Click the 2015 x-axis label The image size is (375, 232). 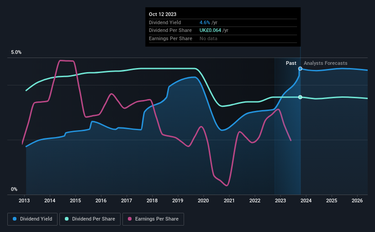pos(75,200)
